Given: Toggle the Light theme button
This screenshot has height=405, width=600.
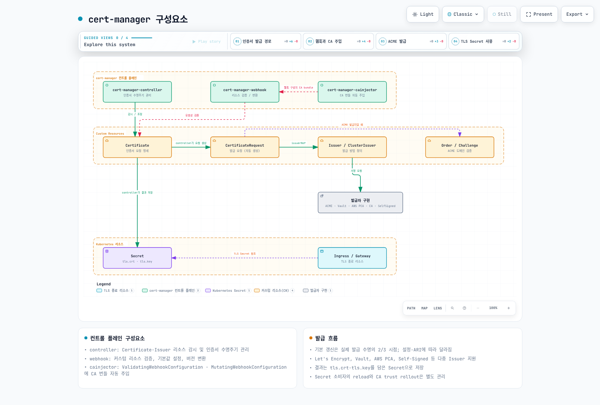Looking at the screenshot, I should (423, 14).
